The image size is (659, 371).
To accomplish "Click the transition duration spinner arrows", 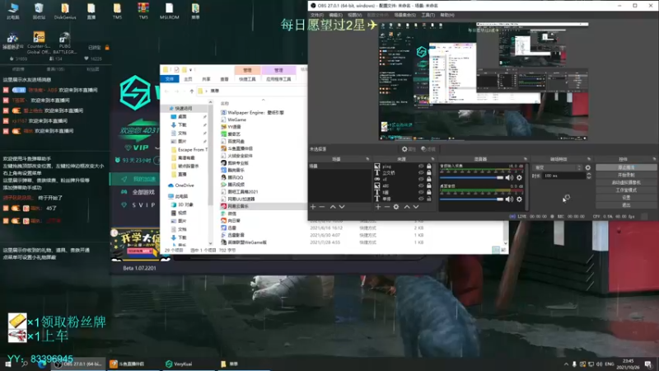I will click(x=588, y=176).
